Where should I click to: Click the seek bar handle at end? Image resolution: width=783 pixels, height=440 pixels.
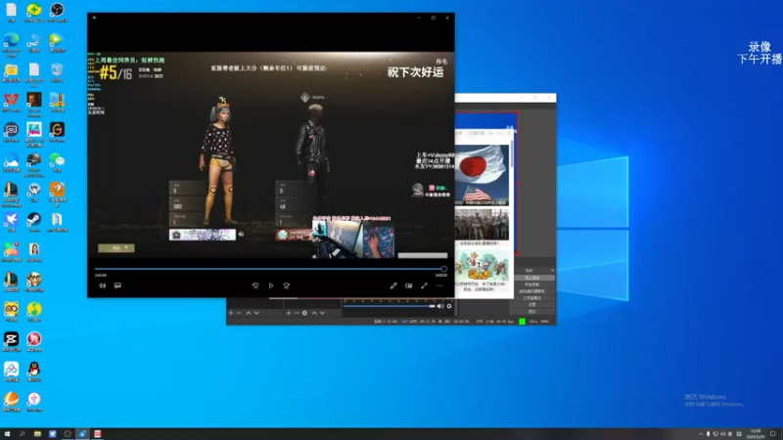[443, 269]
